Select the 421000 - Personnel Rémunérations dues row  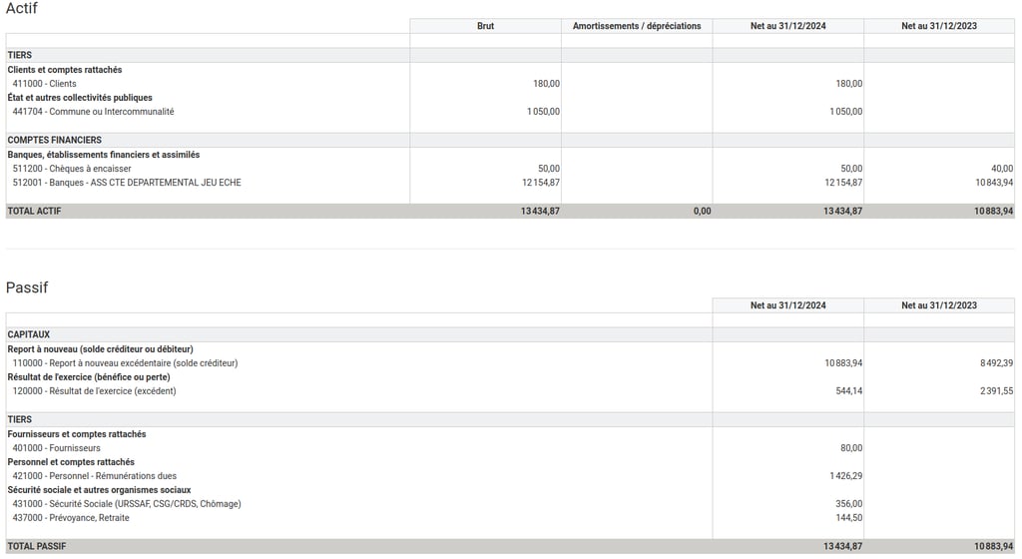pyautogui.click(x=510, y=475)
